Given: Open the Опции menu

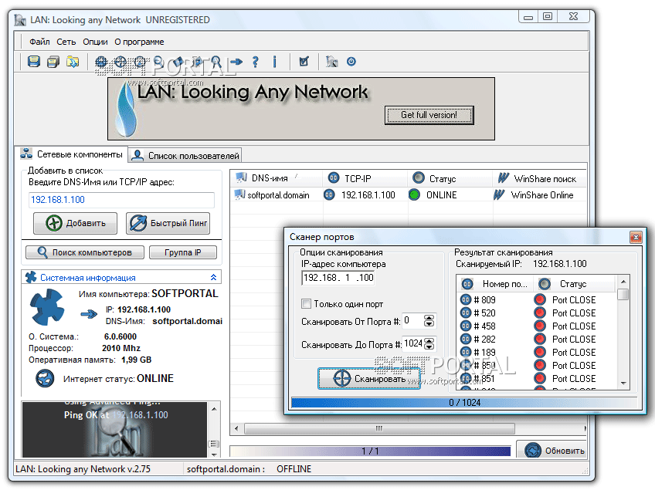Looking at the screenshot, I should [x=95, y=42].
